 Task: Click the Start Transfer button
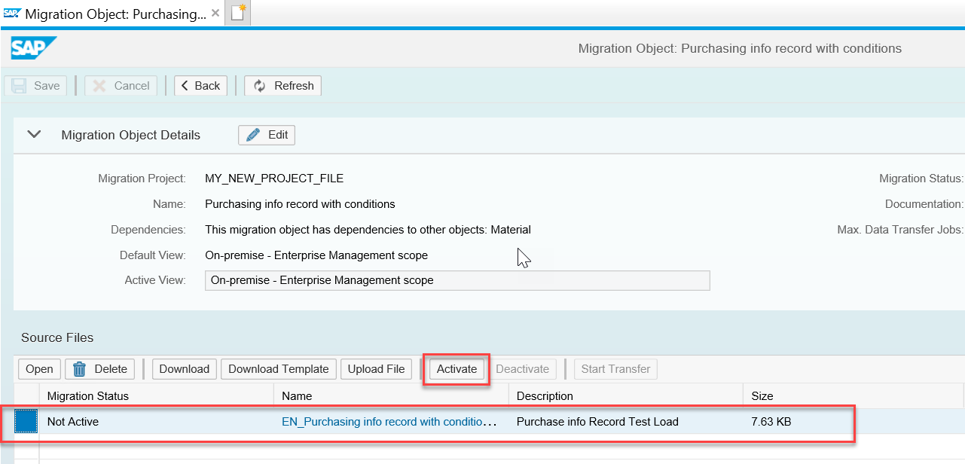click(x=615, y=369)
